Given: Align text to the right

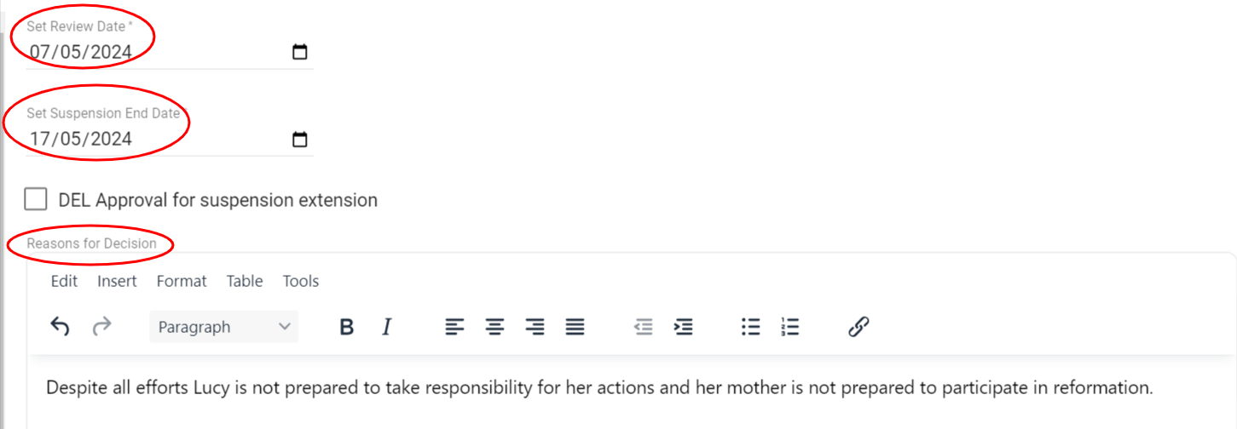Looking at the screenshot, I should (x=535, y=327).
